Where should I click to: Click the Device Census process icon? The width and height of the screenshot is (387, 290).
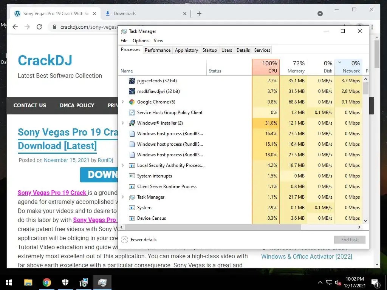click(132, 218)
